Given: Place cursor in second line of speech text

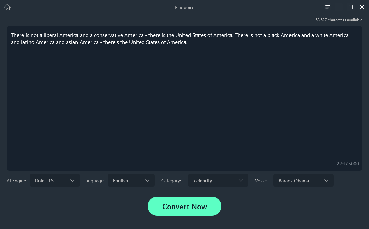Looking at the screenshot, I should coord(101,42).
